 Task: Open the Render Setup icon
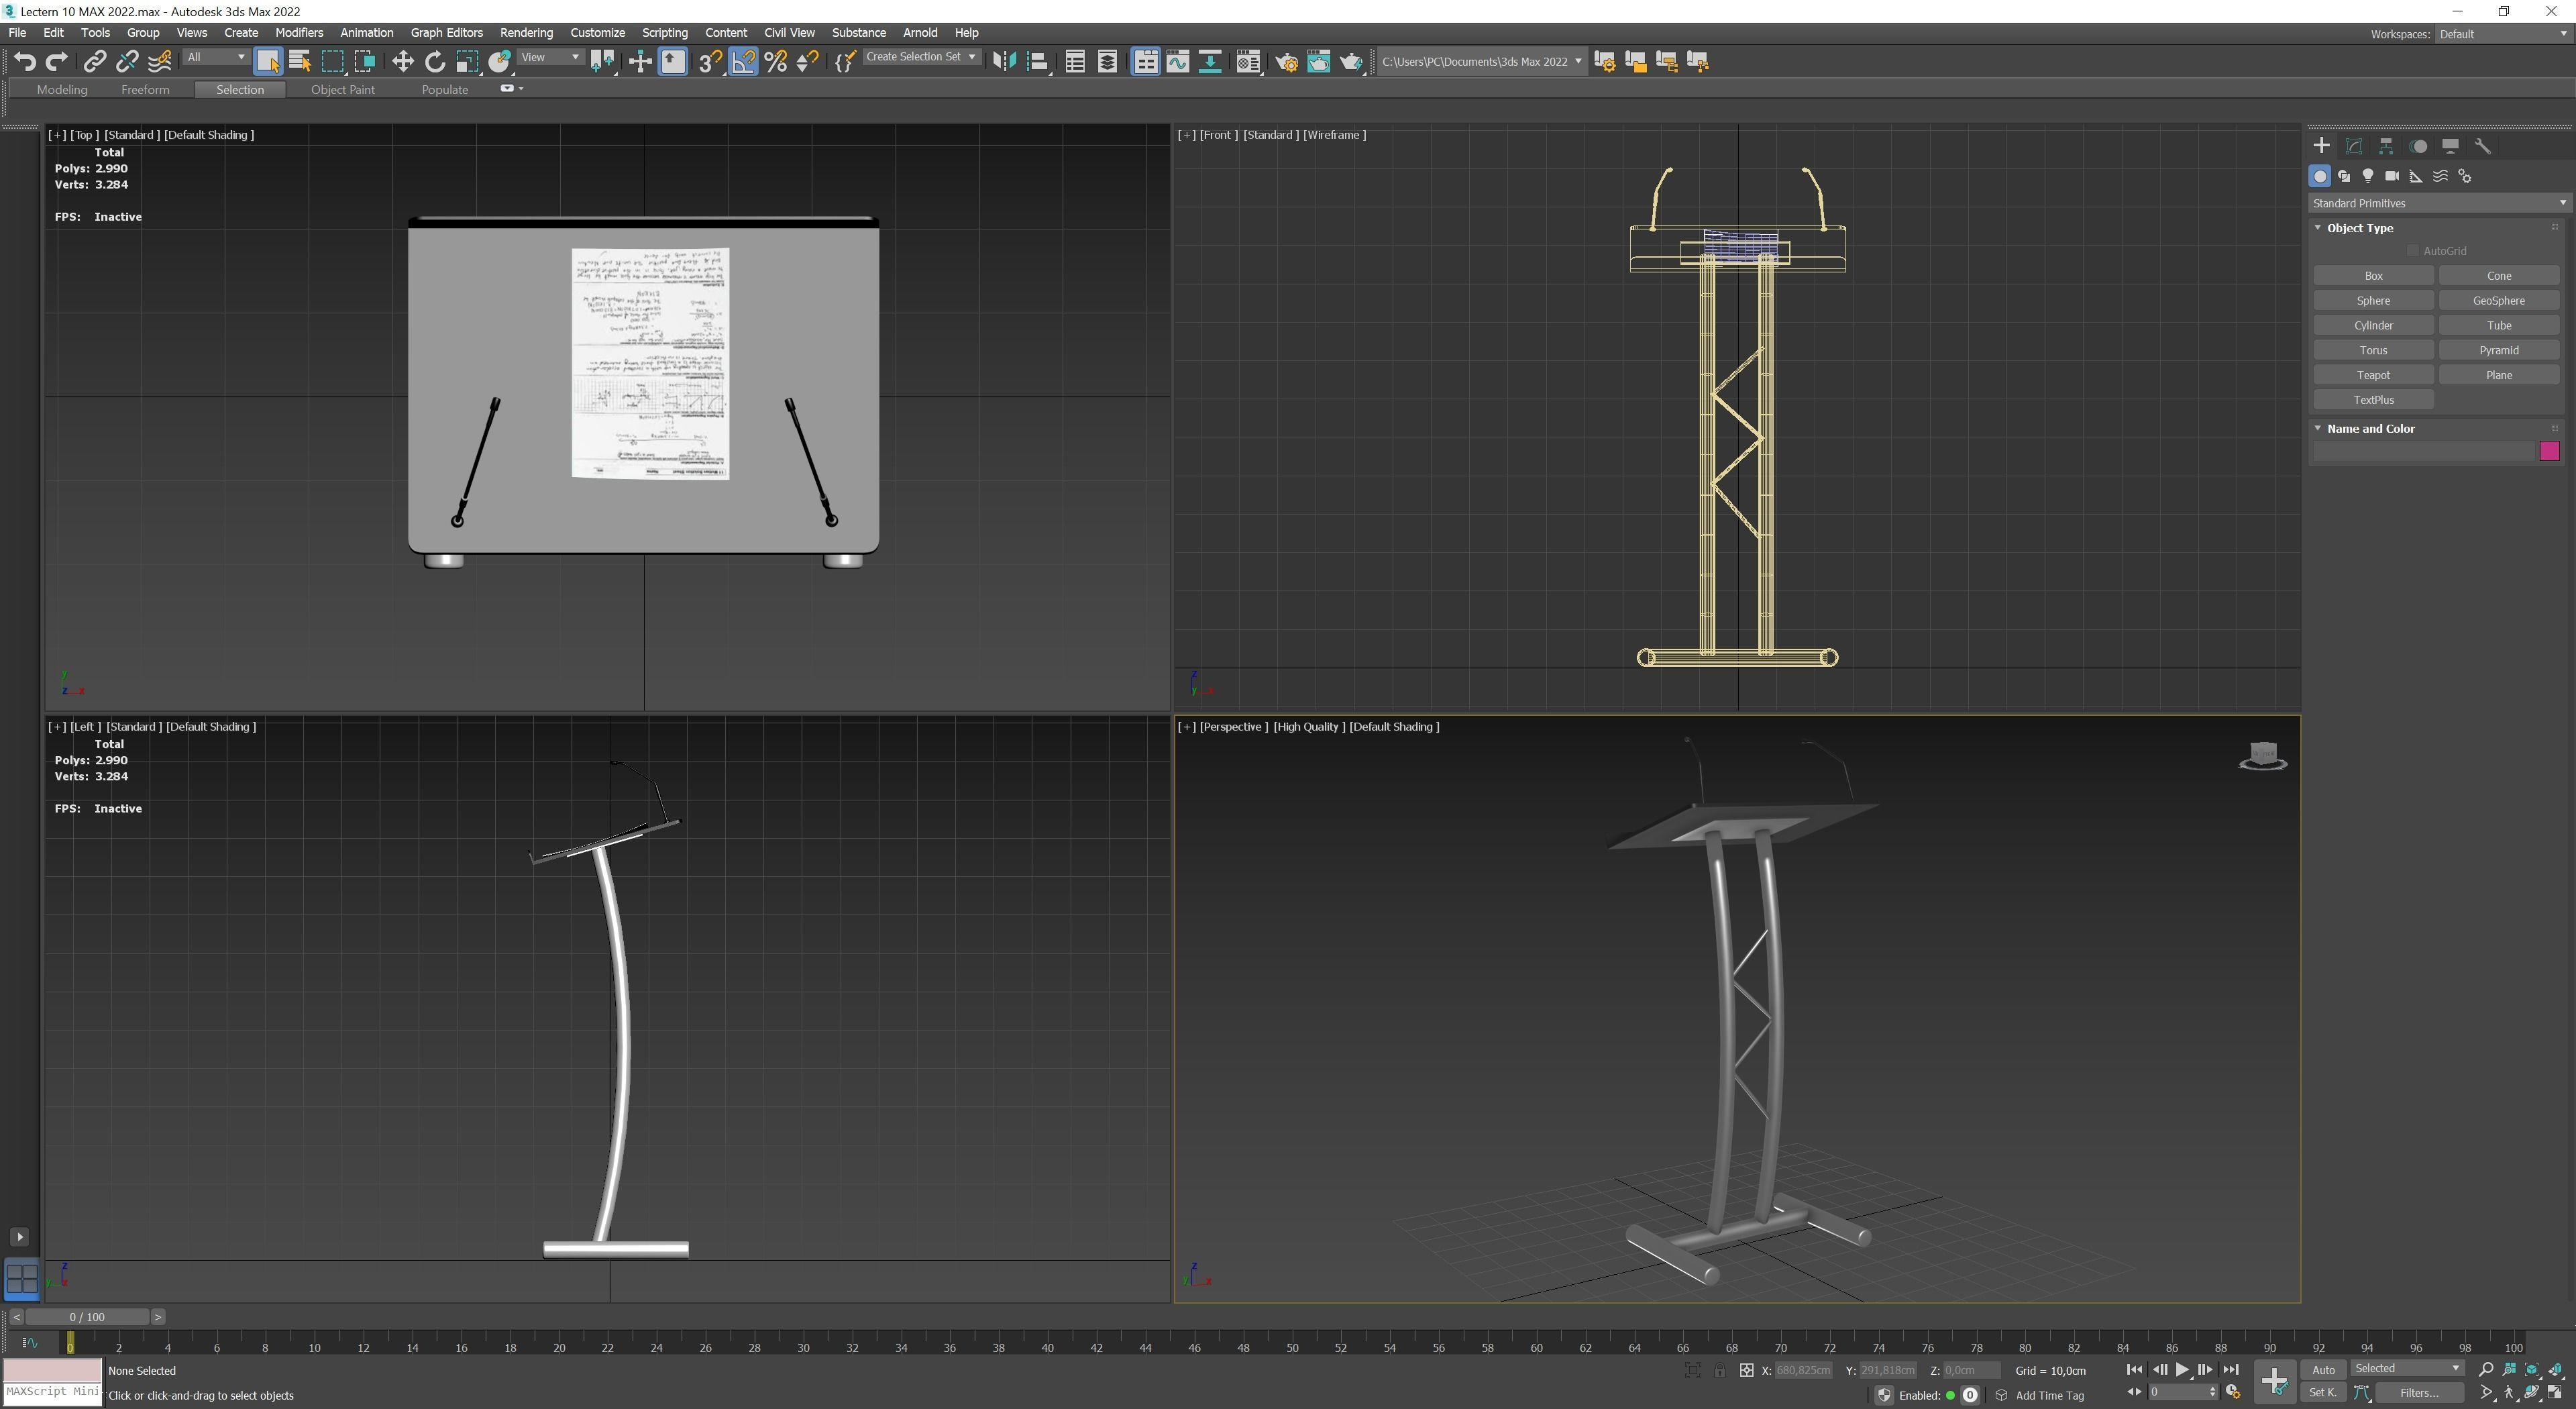[1286, 62]
